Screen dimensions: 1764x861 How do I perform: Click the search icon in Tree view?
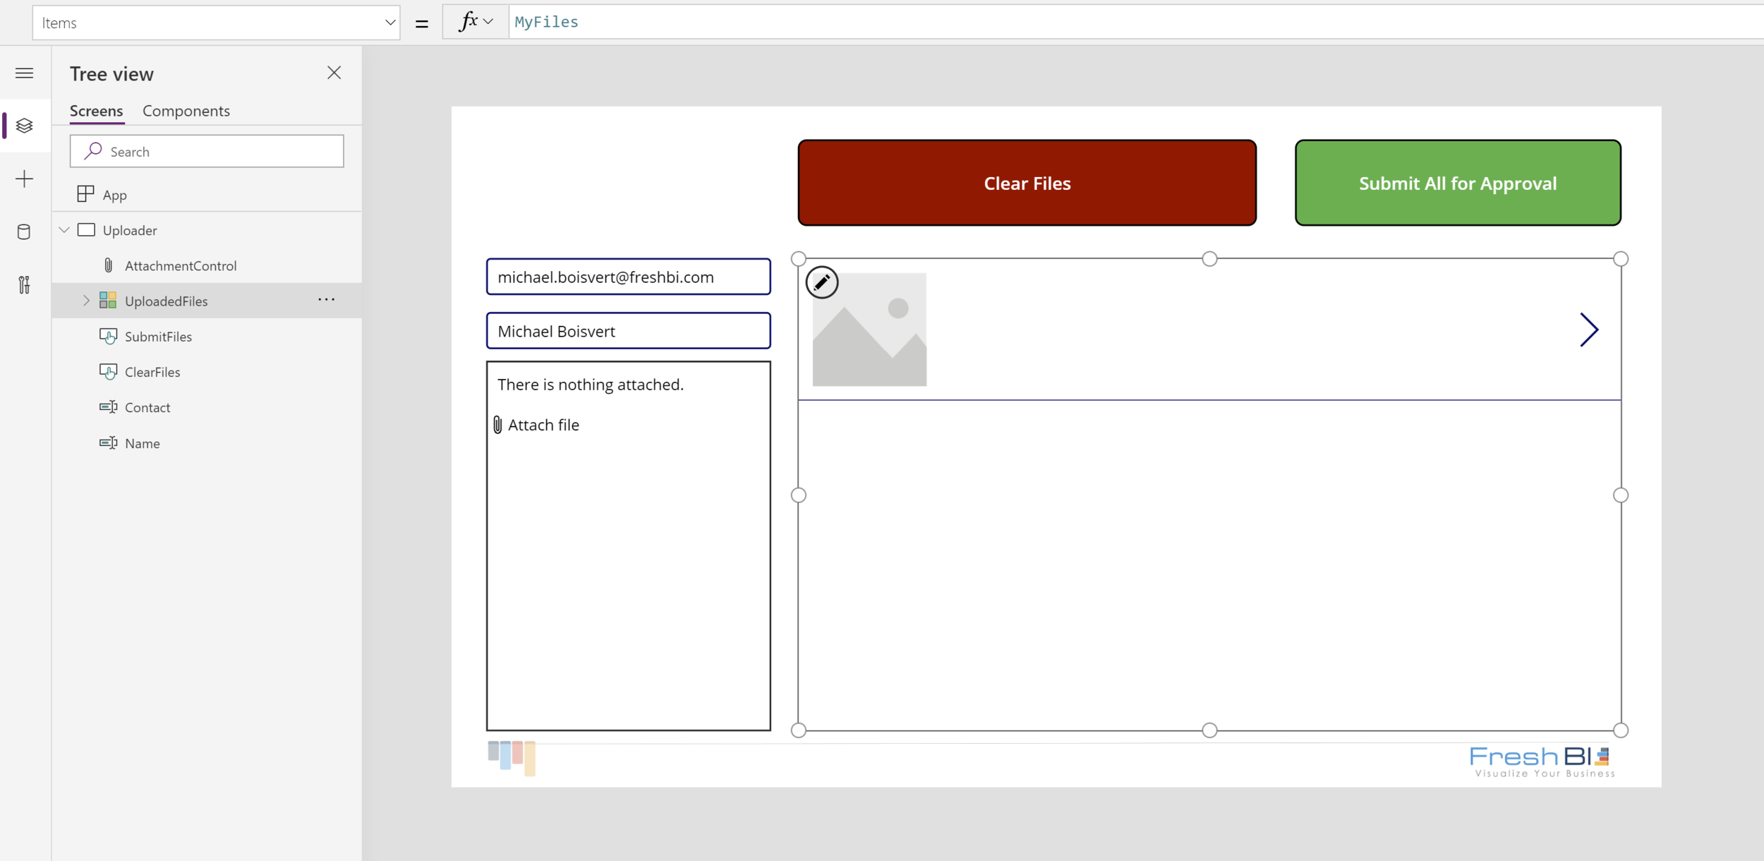[95, 151]
